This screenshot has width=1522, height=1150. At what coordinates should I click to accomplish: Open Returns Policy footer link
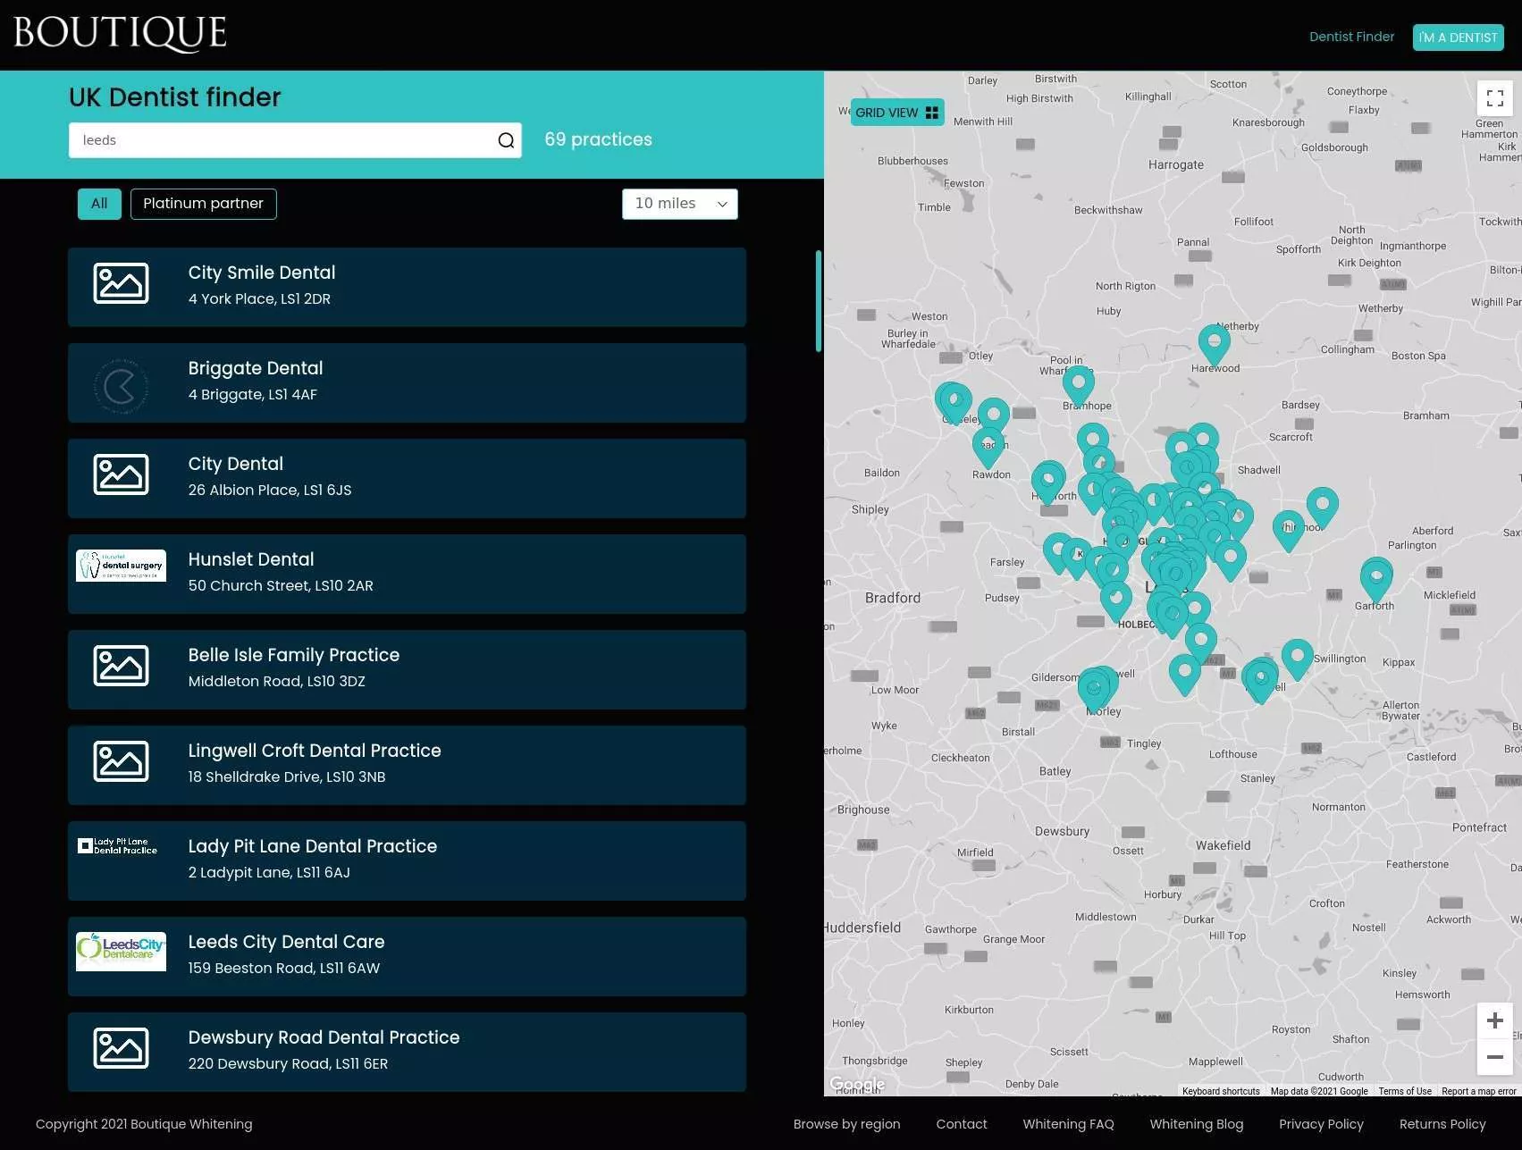click(x=1442, y=1124)
